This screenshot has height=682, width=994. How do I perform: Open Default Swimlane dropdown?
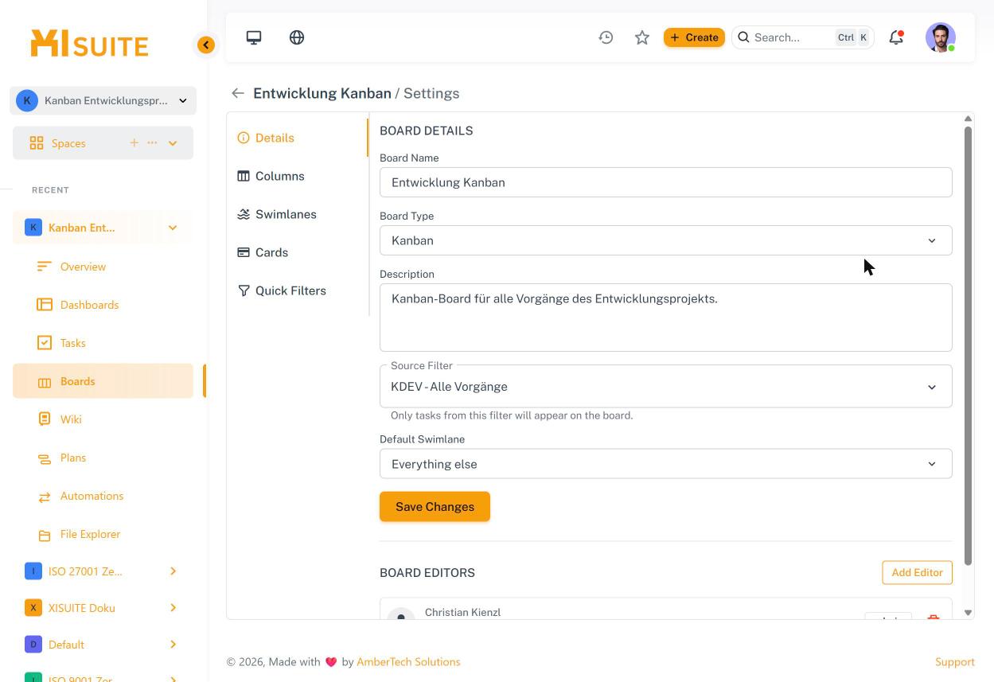(x=665, y=464)
